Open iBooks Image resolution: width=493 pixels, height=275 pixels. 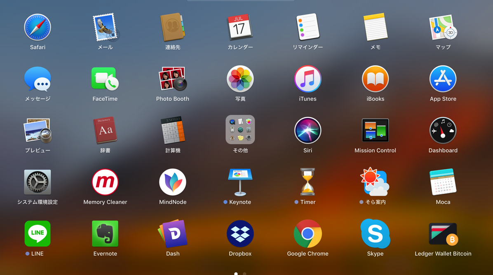coord(376,79)
